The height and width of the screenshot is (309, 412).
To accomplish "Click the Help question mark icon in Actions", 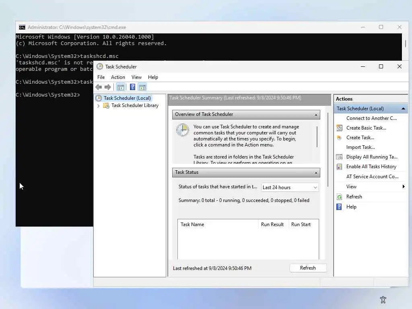I will tap(339, 207).
